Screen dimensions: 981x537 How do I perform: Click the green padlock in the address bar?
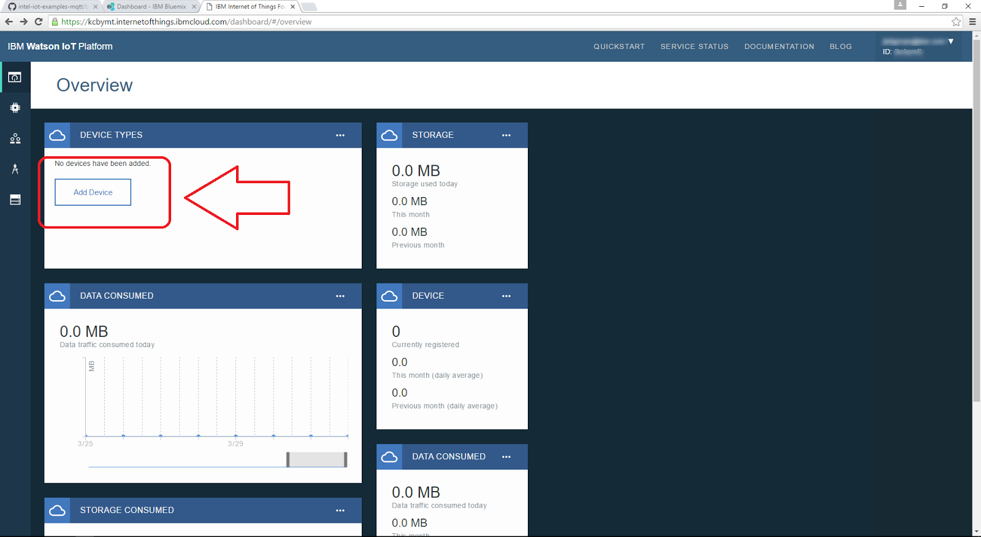(55, 21)
